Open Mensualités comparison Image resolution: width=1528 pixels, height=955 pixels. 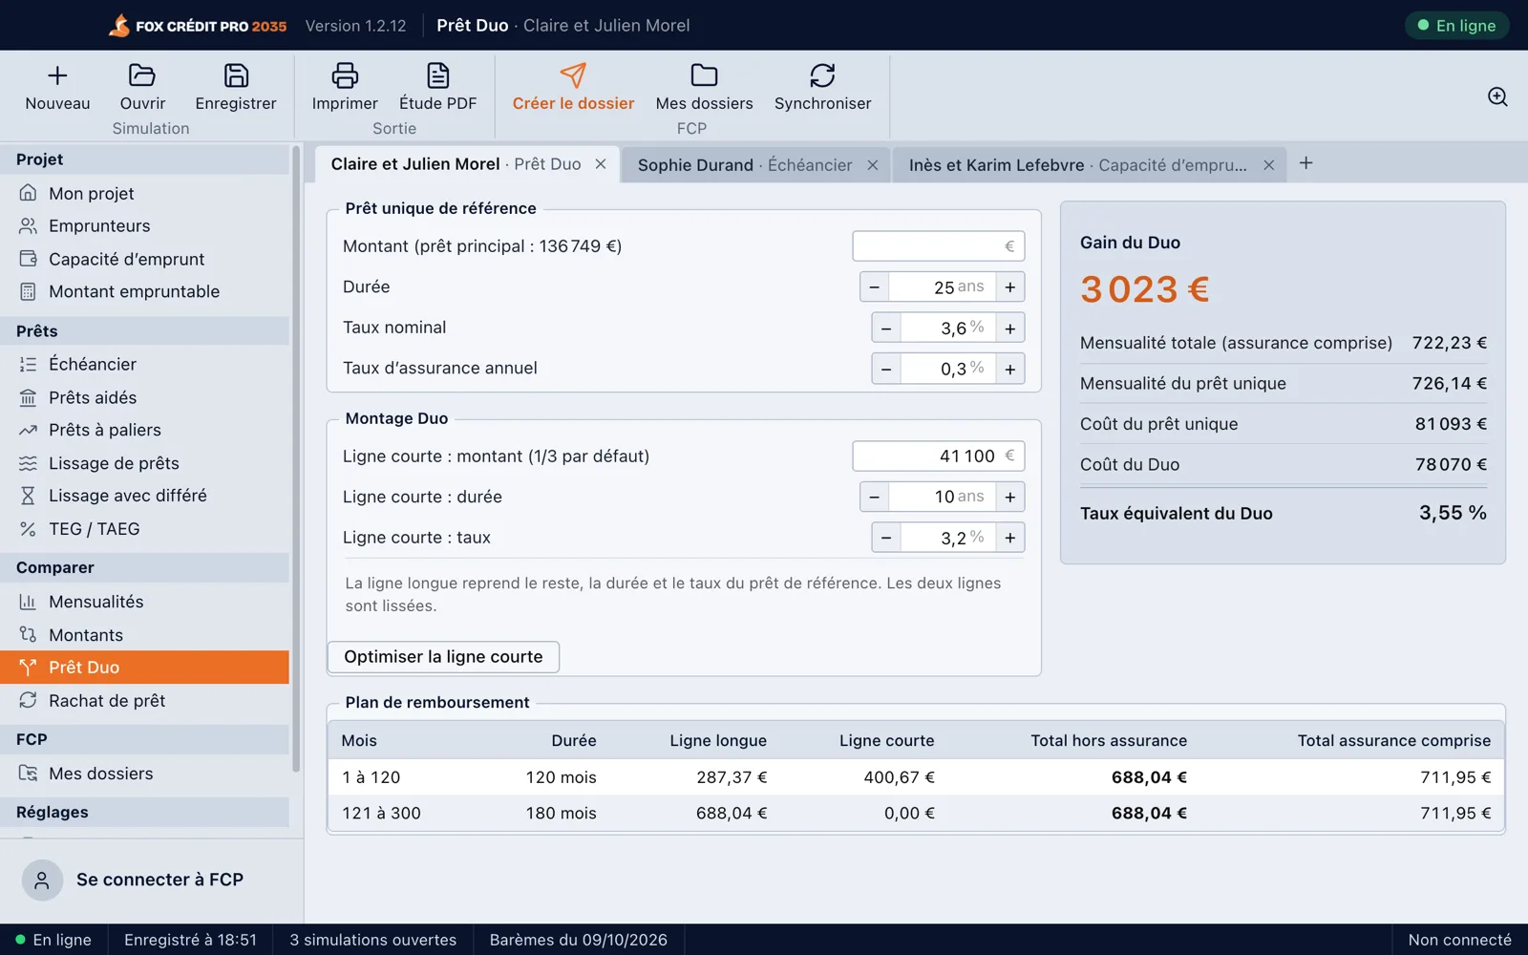145,602
